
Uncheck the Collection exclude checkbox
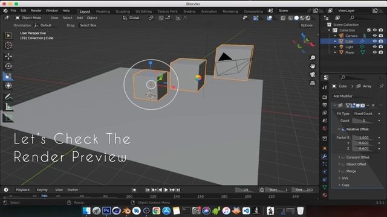pyautogui.click(x=369, y=30)
